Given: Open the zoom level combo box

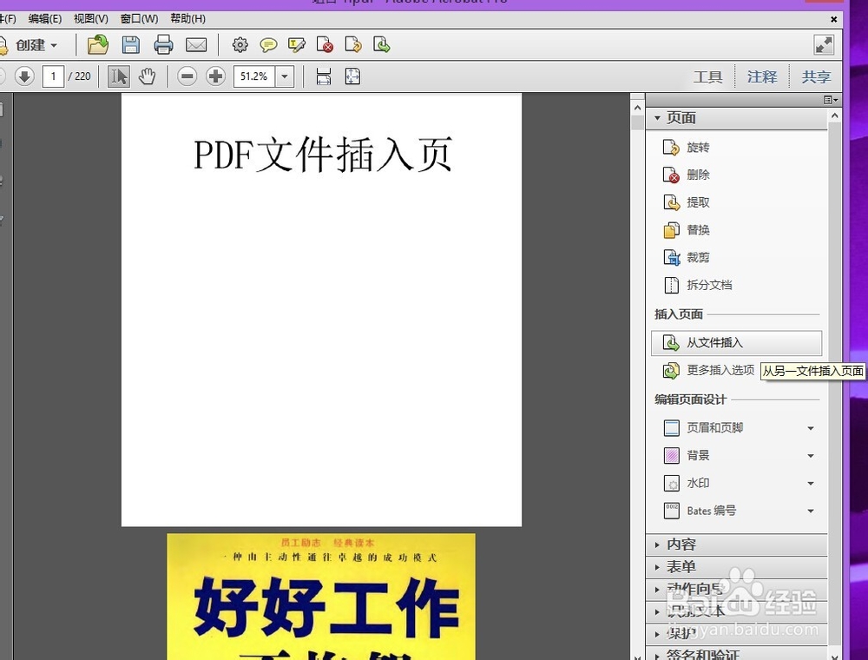Looking at the screenshot, I should 282,76.
